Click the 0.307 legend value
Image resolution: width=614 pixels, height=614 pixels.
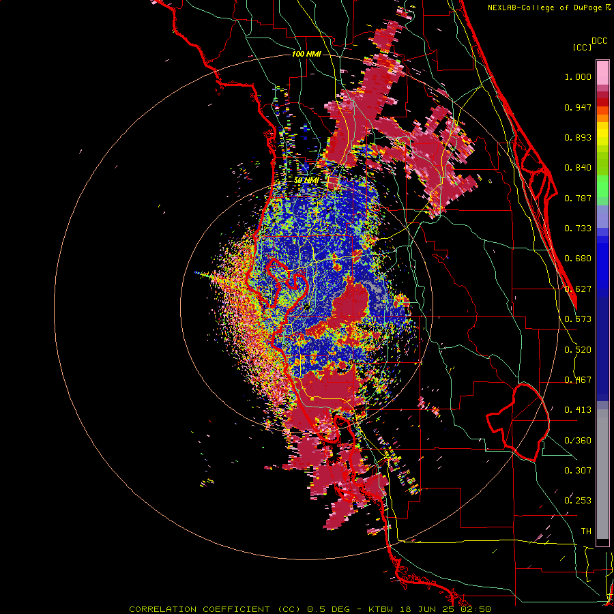(578, 470)
